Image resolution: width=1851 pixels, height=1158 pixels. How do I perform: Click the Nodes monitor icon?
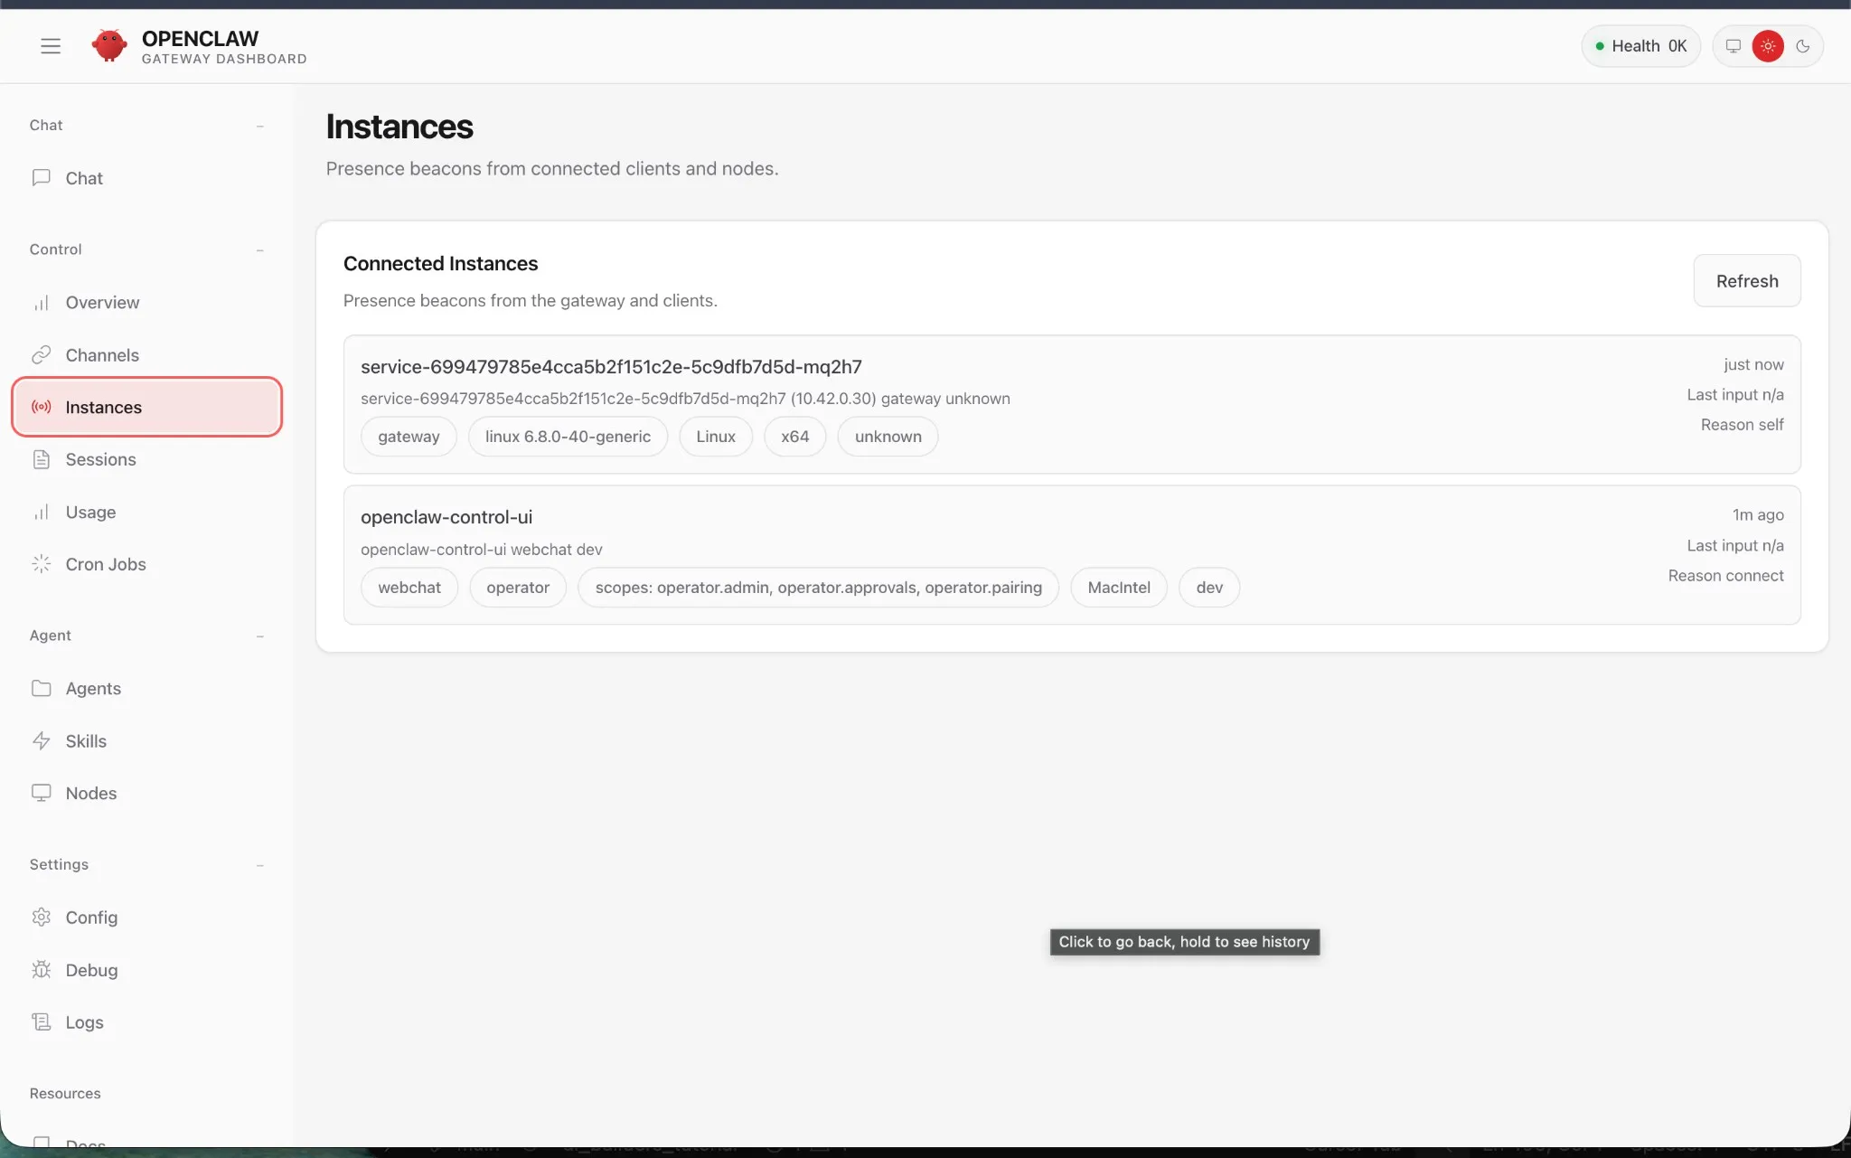(41, 793)
